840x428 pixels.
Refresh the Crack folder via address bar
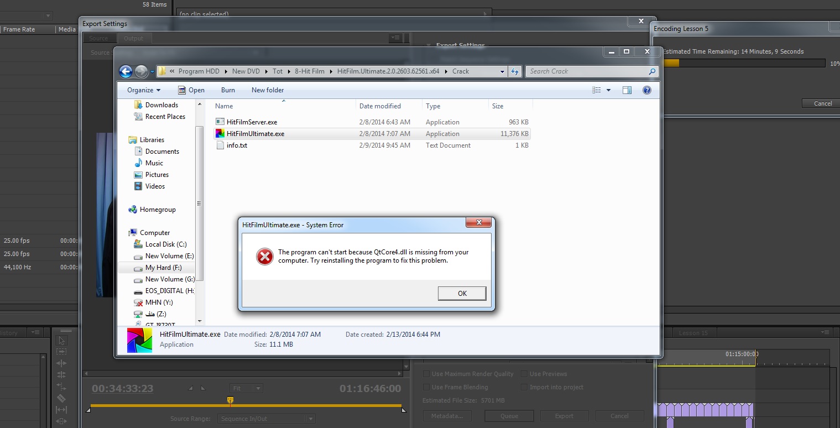point(515,71)
